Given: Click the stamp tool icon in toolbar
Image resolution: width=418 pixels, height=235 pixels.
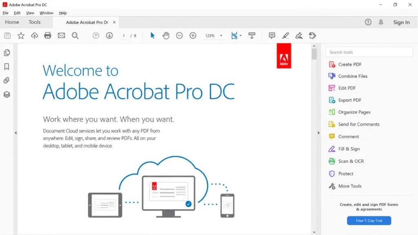Looking at the screenshot, I should (x=312, y=35).
